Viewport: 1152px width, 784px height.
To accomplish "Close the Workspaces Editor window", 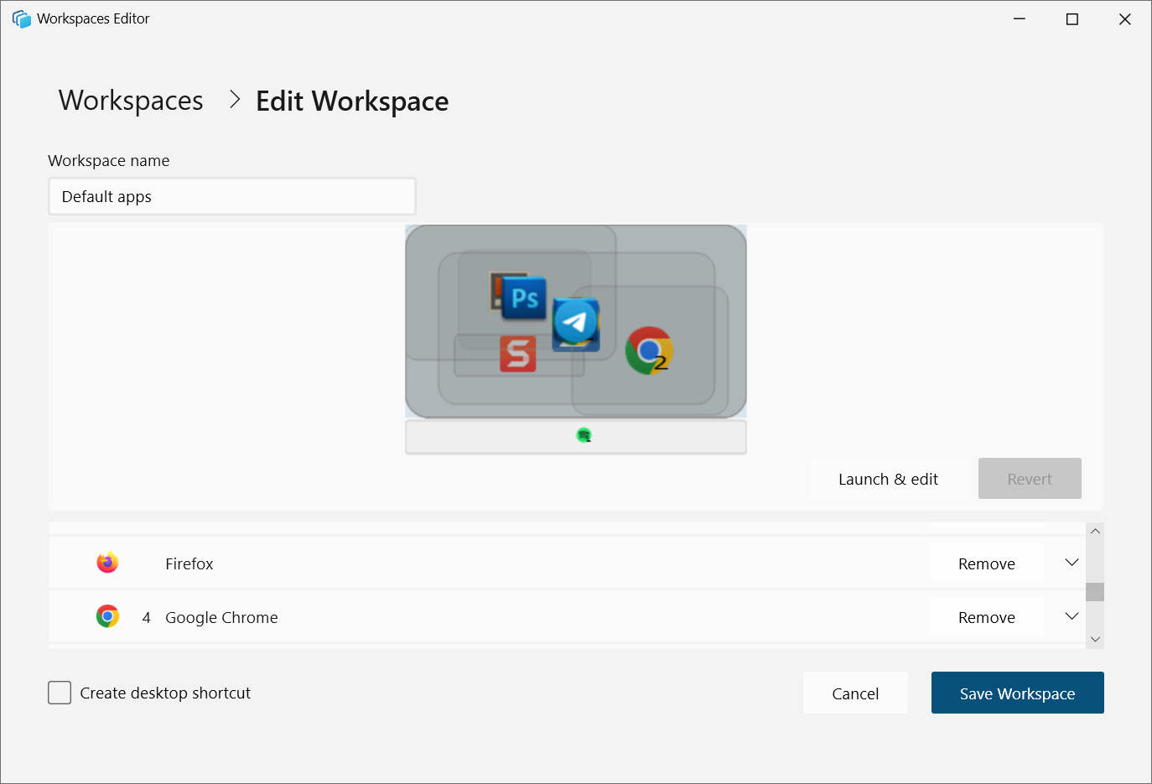I will [x=1124, y=18].
